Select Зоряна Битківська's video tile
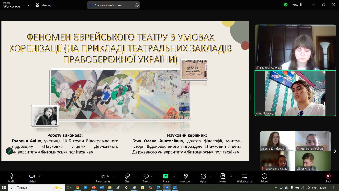The height and width of the screenshot is (191, 339). coord(277,141)
